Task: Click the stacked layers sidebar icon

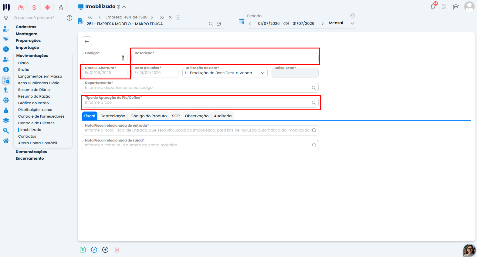Action: pos(6,121)
